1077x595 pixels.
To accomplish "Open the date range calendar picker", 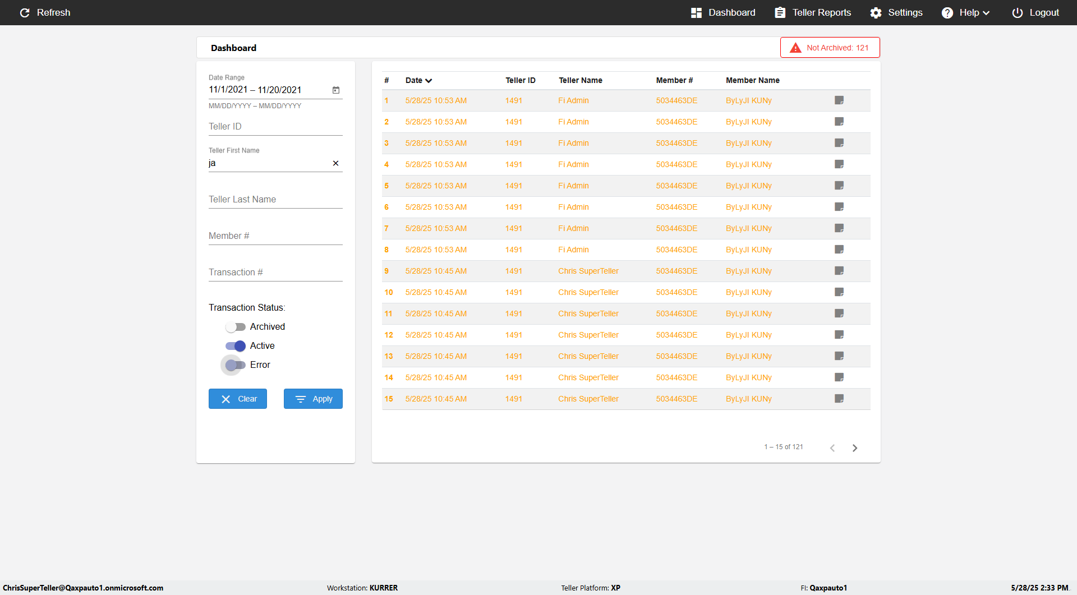I will tap(336, 90).
